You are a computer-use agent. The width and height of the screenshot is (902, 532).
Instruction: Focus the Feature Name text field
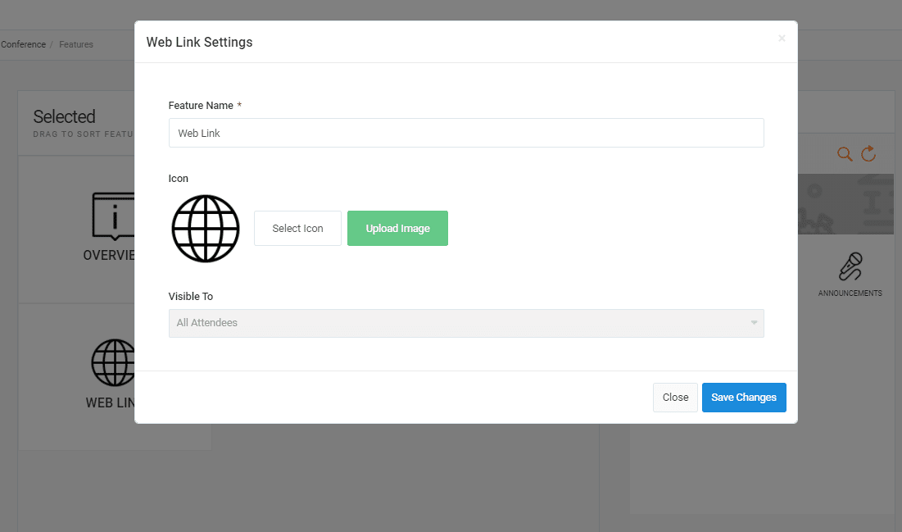465,133
